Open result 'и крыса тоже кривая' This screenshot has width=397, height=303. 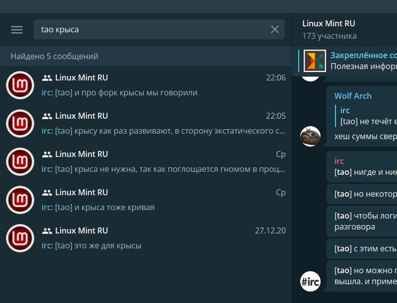[146, 200]
